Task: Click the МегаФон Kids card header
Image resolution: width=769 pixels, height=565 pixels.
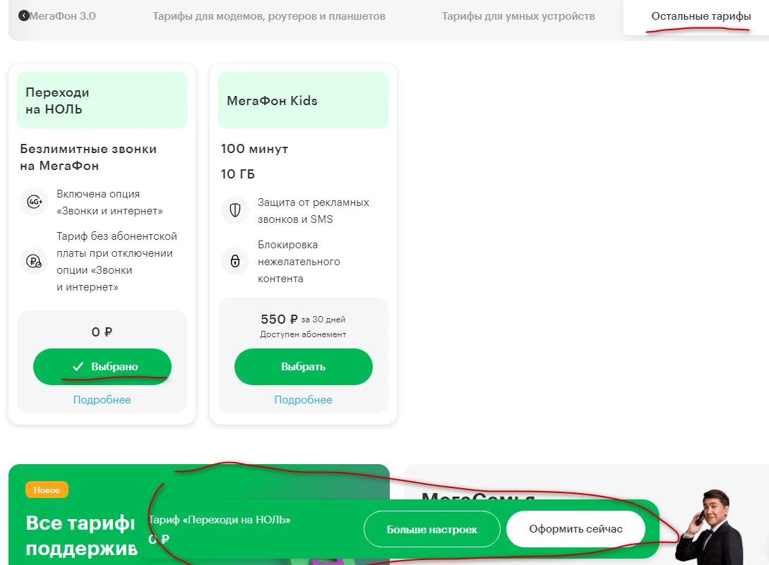Action: coord(303,100)
